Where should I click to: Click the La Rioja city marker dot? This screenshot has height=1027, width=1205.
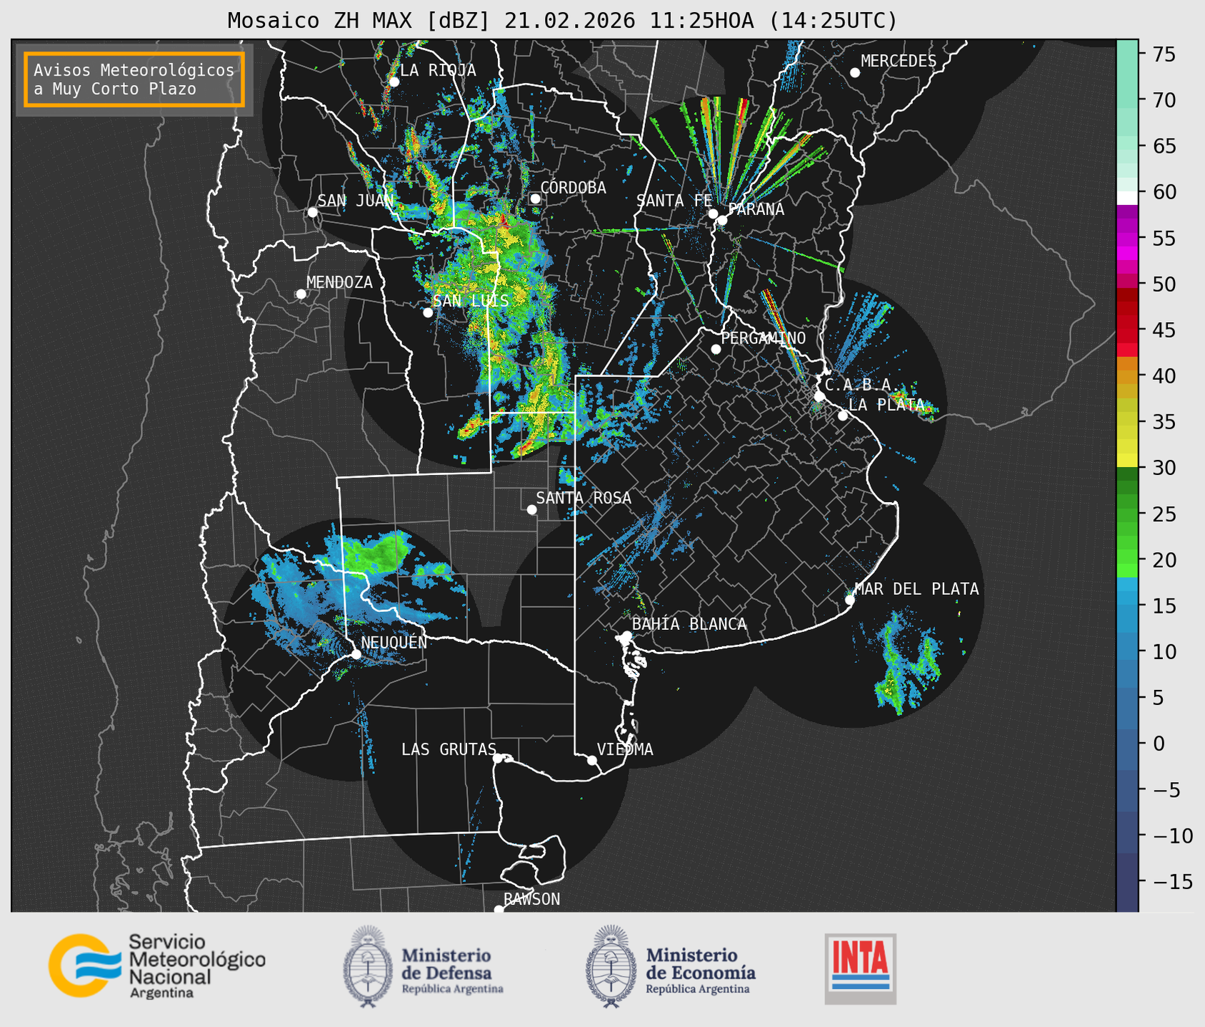394,81
